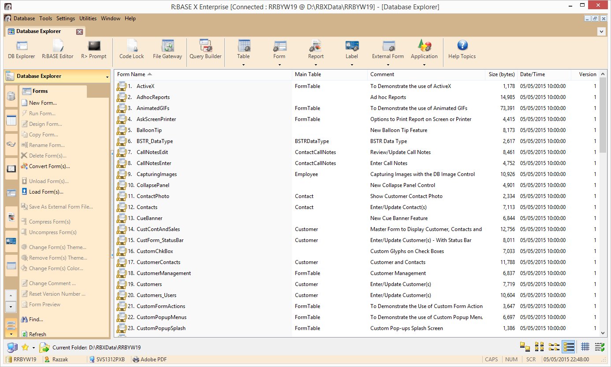Expand the Report toolbar dropdown arrow
The image size is (611, 367).
pyautogui.click(x=316, y=65)
